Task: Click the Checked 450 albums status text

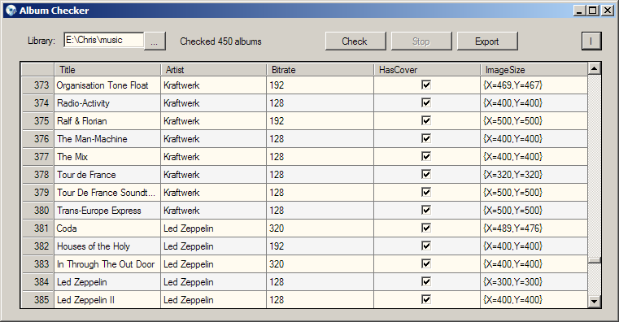Action: coord(220,41)
